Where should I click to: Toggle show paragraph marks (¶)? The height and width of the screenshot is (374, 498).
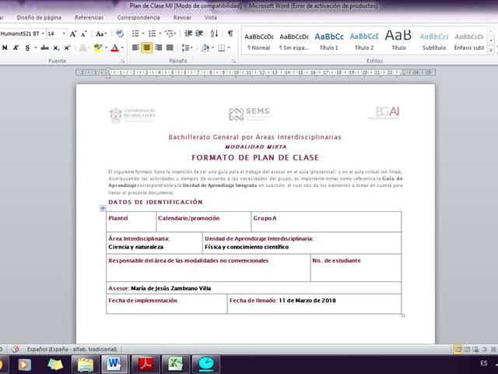[230, 34]
